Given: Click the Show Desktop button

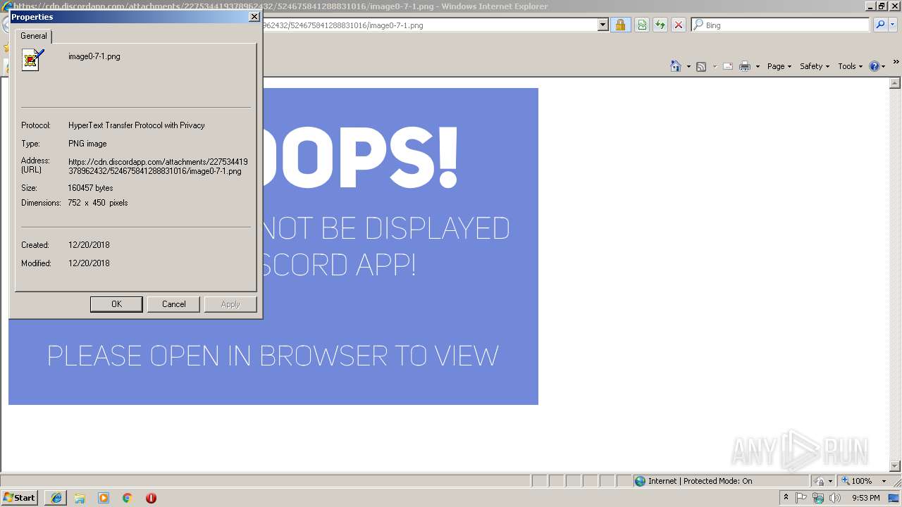Looking at the screenshot, I should (x=894, y=498).
